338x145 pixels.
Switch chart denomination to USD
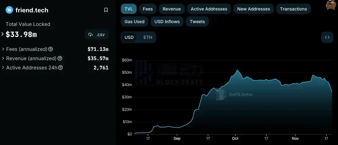click(x=129, y=37)
